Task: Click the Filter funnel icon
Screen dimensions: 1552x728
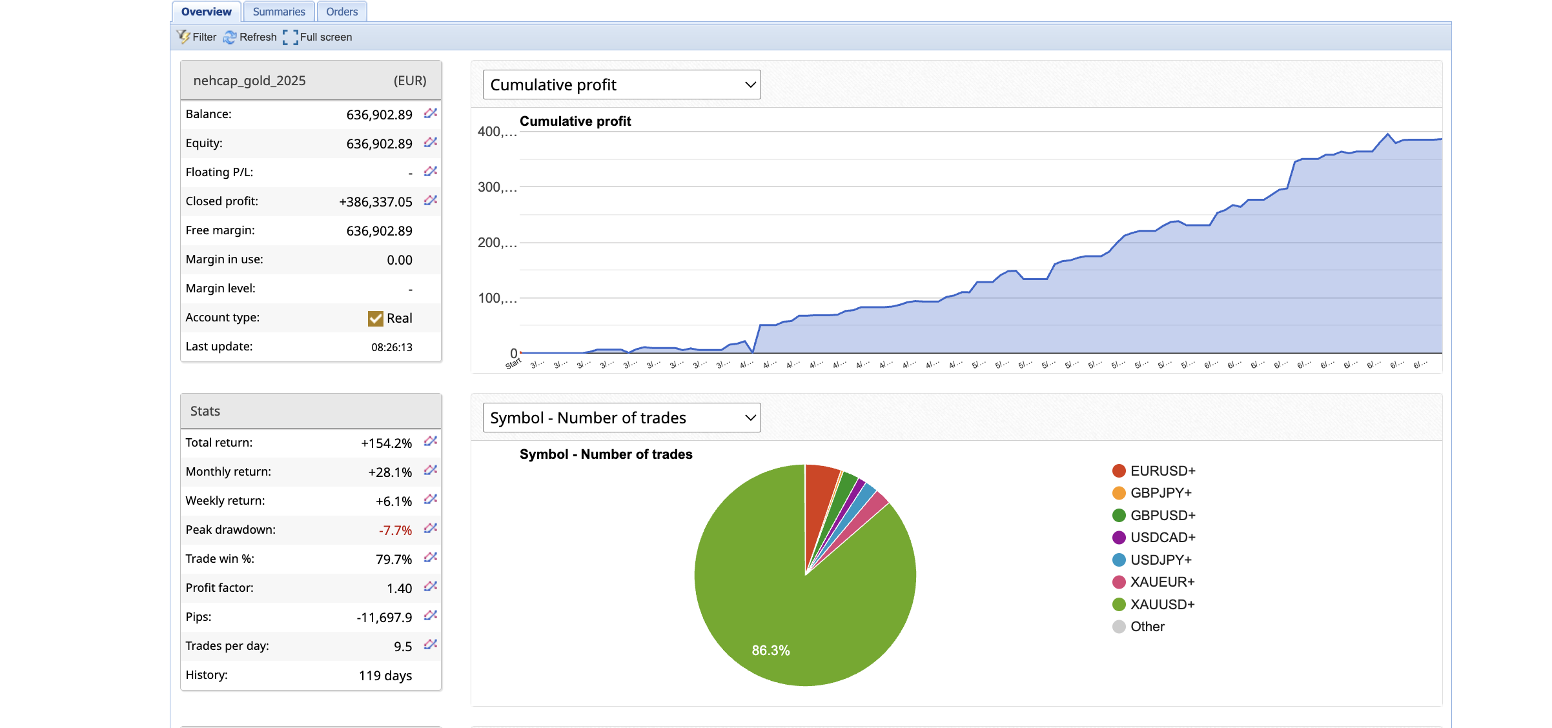Action: (184, 37)
